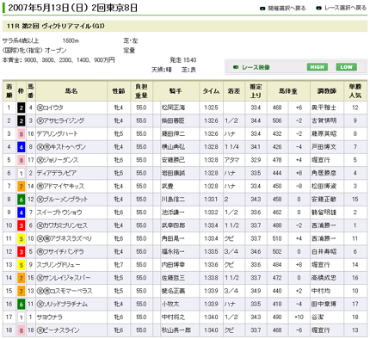Click orange frame 7 badge for アドマイヤキッス
370x339 pixels.
click(21, 187)
